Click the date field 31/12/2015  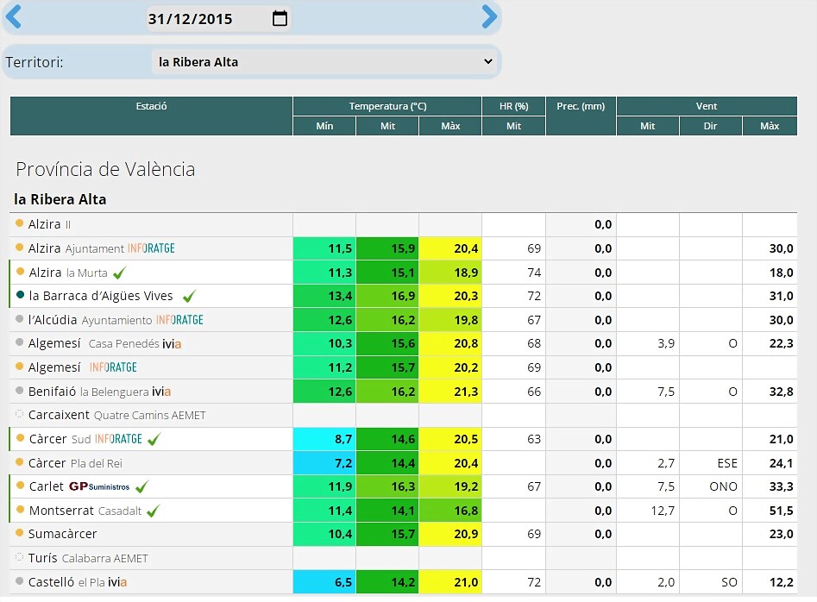click(217, 19)
